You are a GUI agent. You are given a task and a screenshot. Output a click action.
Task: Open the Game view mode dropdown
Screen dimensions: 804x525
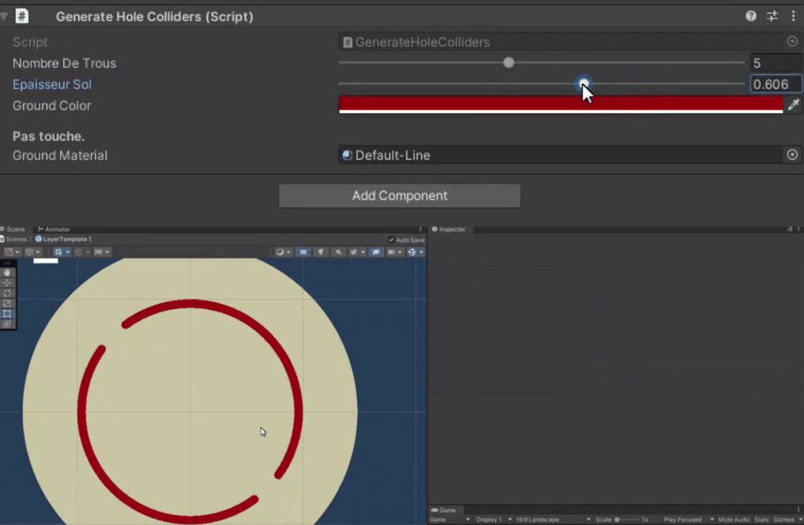click(450, 519)
